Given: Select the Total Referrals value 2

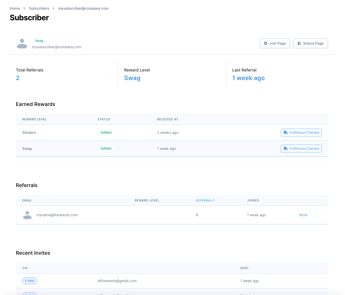Looking at the screenshot, I should coord(18,78).
